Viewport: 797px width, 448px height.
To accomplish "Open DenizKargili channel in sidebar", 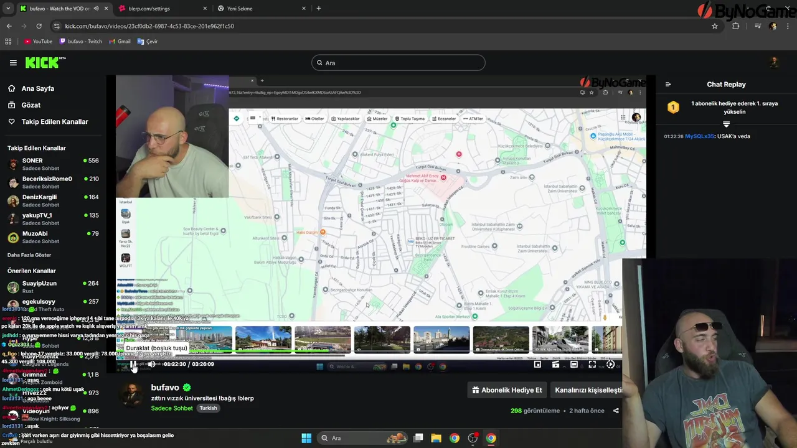I will (x=53, y=201).
